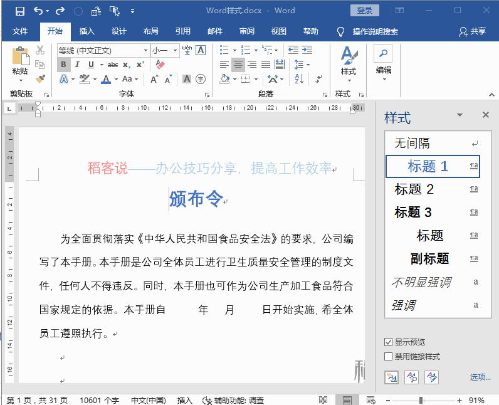Apply text highlight color
Viewport: 499px width, 405px height.
[85, 79]
